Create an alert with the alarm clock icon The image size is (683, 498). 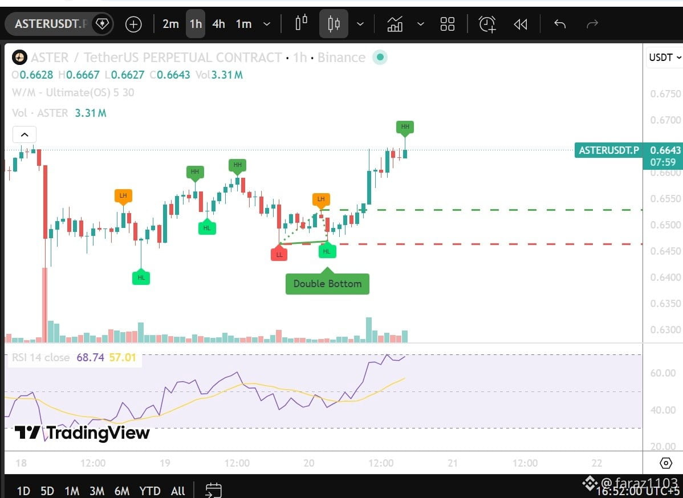pyautogui.click(x=487, y=24)
